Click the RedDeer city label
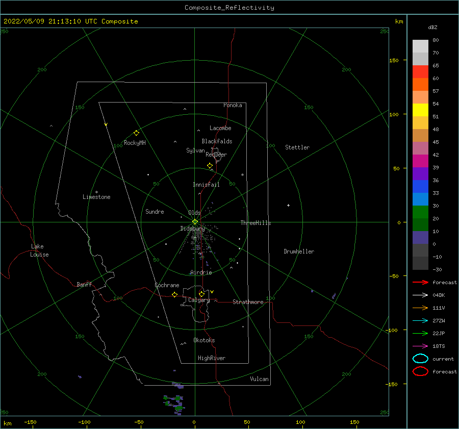Viewport: 459px width, 429px height. [x=216, y=155]
